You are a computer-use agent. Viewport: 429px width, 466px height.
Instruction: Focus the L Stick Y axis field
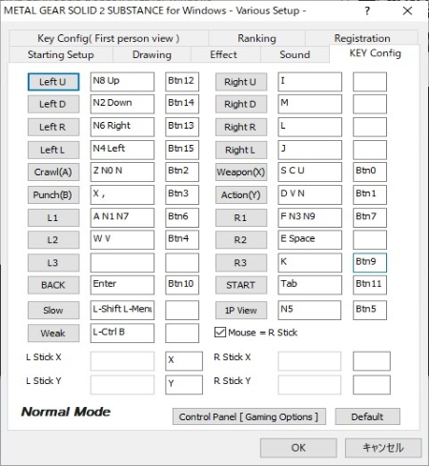click(x=184, y=385)
